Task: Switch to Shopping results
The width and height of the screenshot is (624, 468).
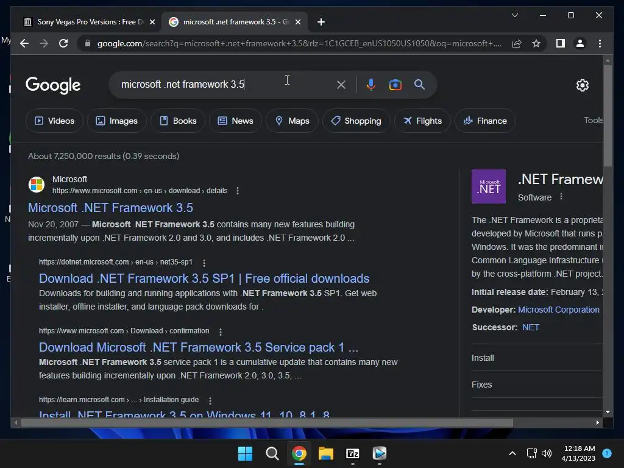Action: 356,121
